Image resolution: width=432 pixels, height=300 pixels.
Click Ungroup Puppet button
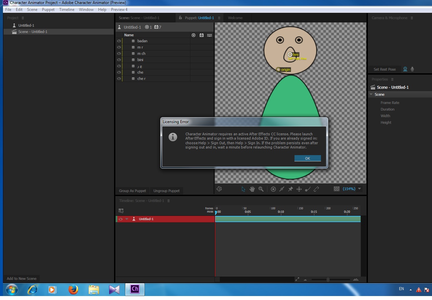[x=167, y=191]
